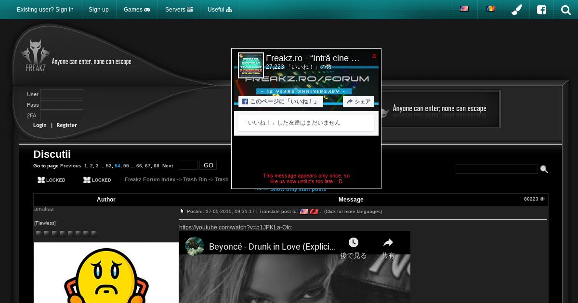Switch site language to Romanian flag
The image size is (578, 303).
491,9
